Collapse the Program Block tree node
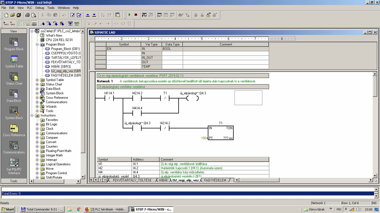Image resolution: width=380 pixels, height=213 pixels. tap(37, 44)
